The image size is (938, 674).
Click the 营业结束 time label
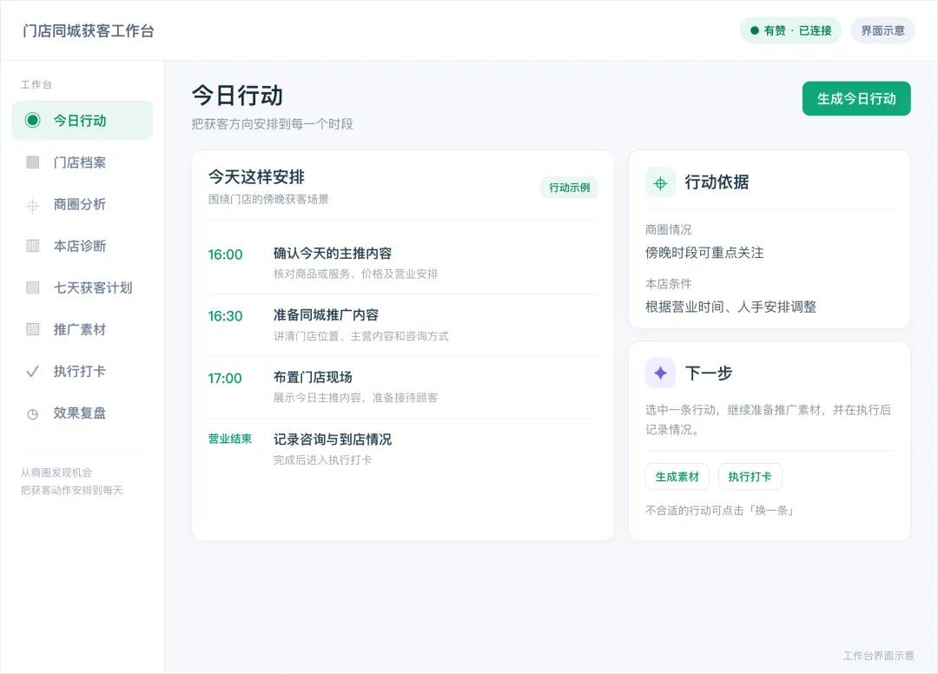tap(230, 439)
